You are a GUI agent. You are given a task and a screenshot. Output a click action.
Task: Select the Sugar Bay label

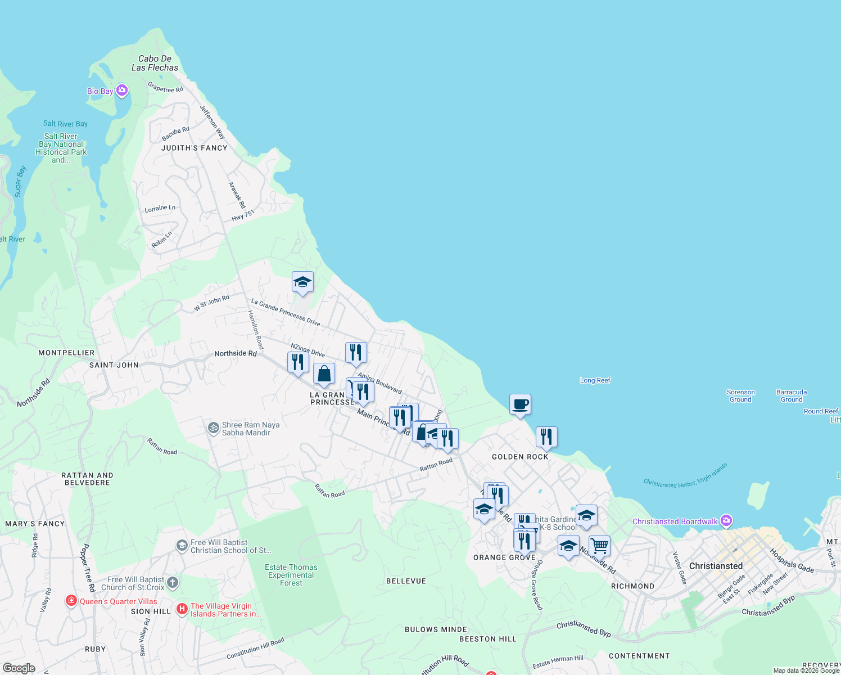point(20,181)
